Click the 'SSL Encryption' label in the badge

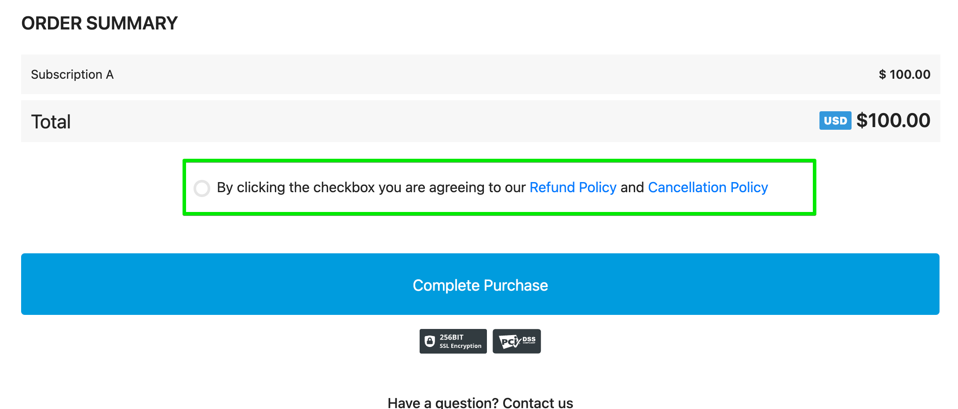461,346
